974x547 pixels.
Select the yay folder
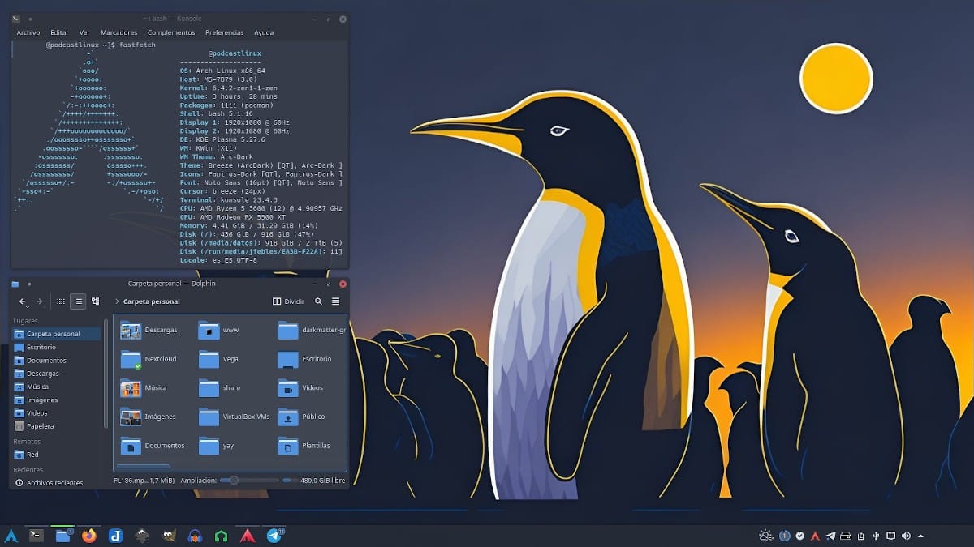pyautogui.click(x=218, y=446)
